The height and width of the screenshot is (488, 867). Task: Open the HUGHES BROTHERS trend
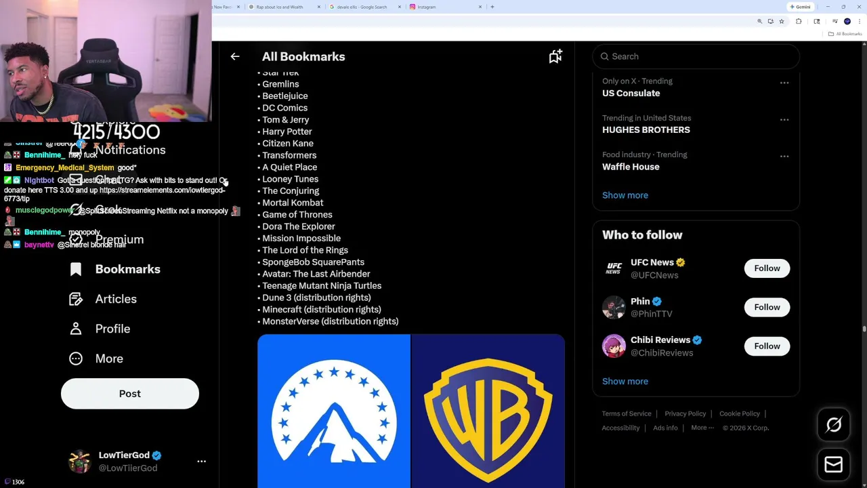pyautogui.click(x=646, y=130)
